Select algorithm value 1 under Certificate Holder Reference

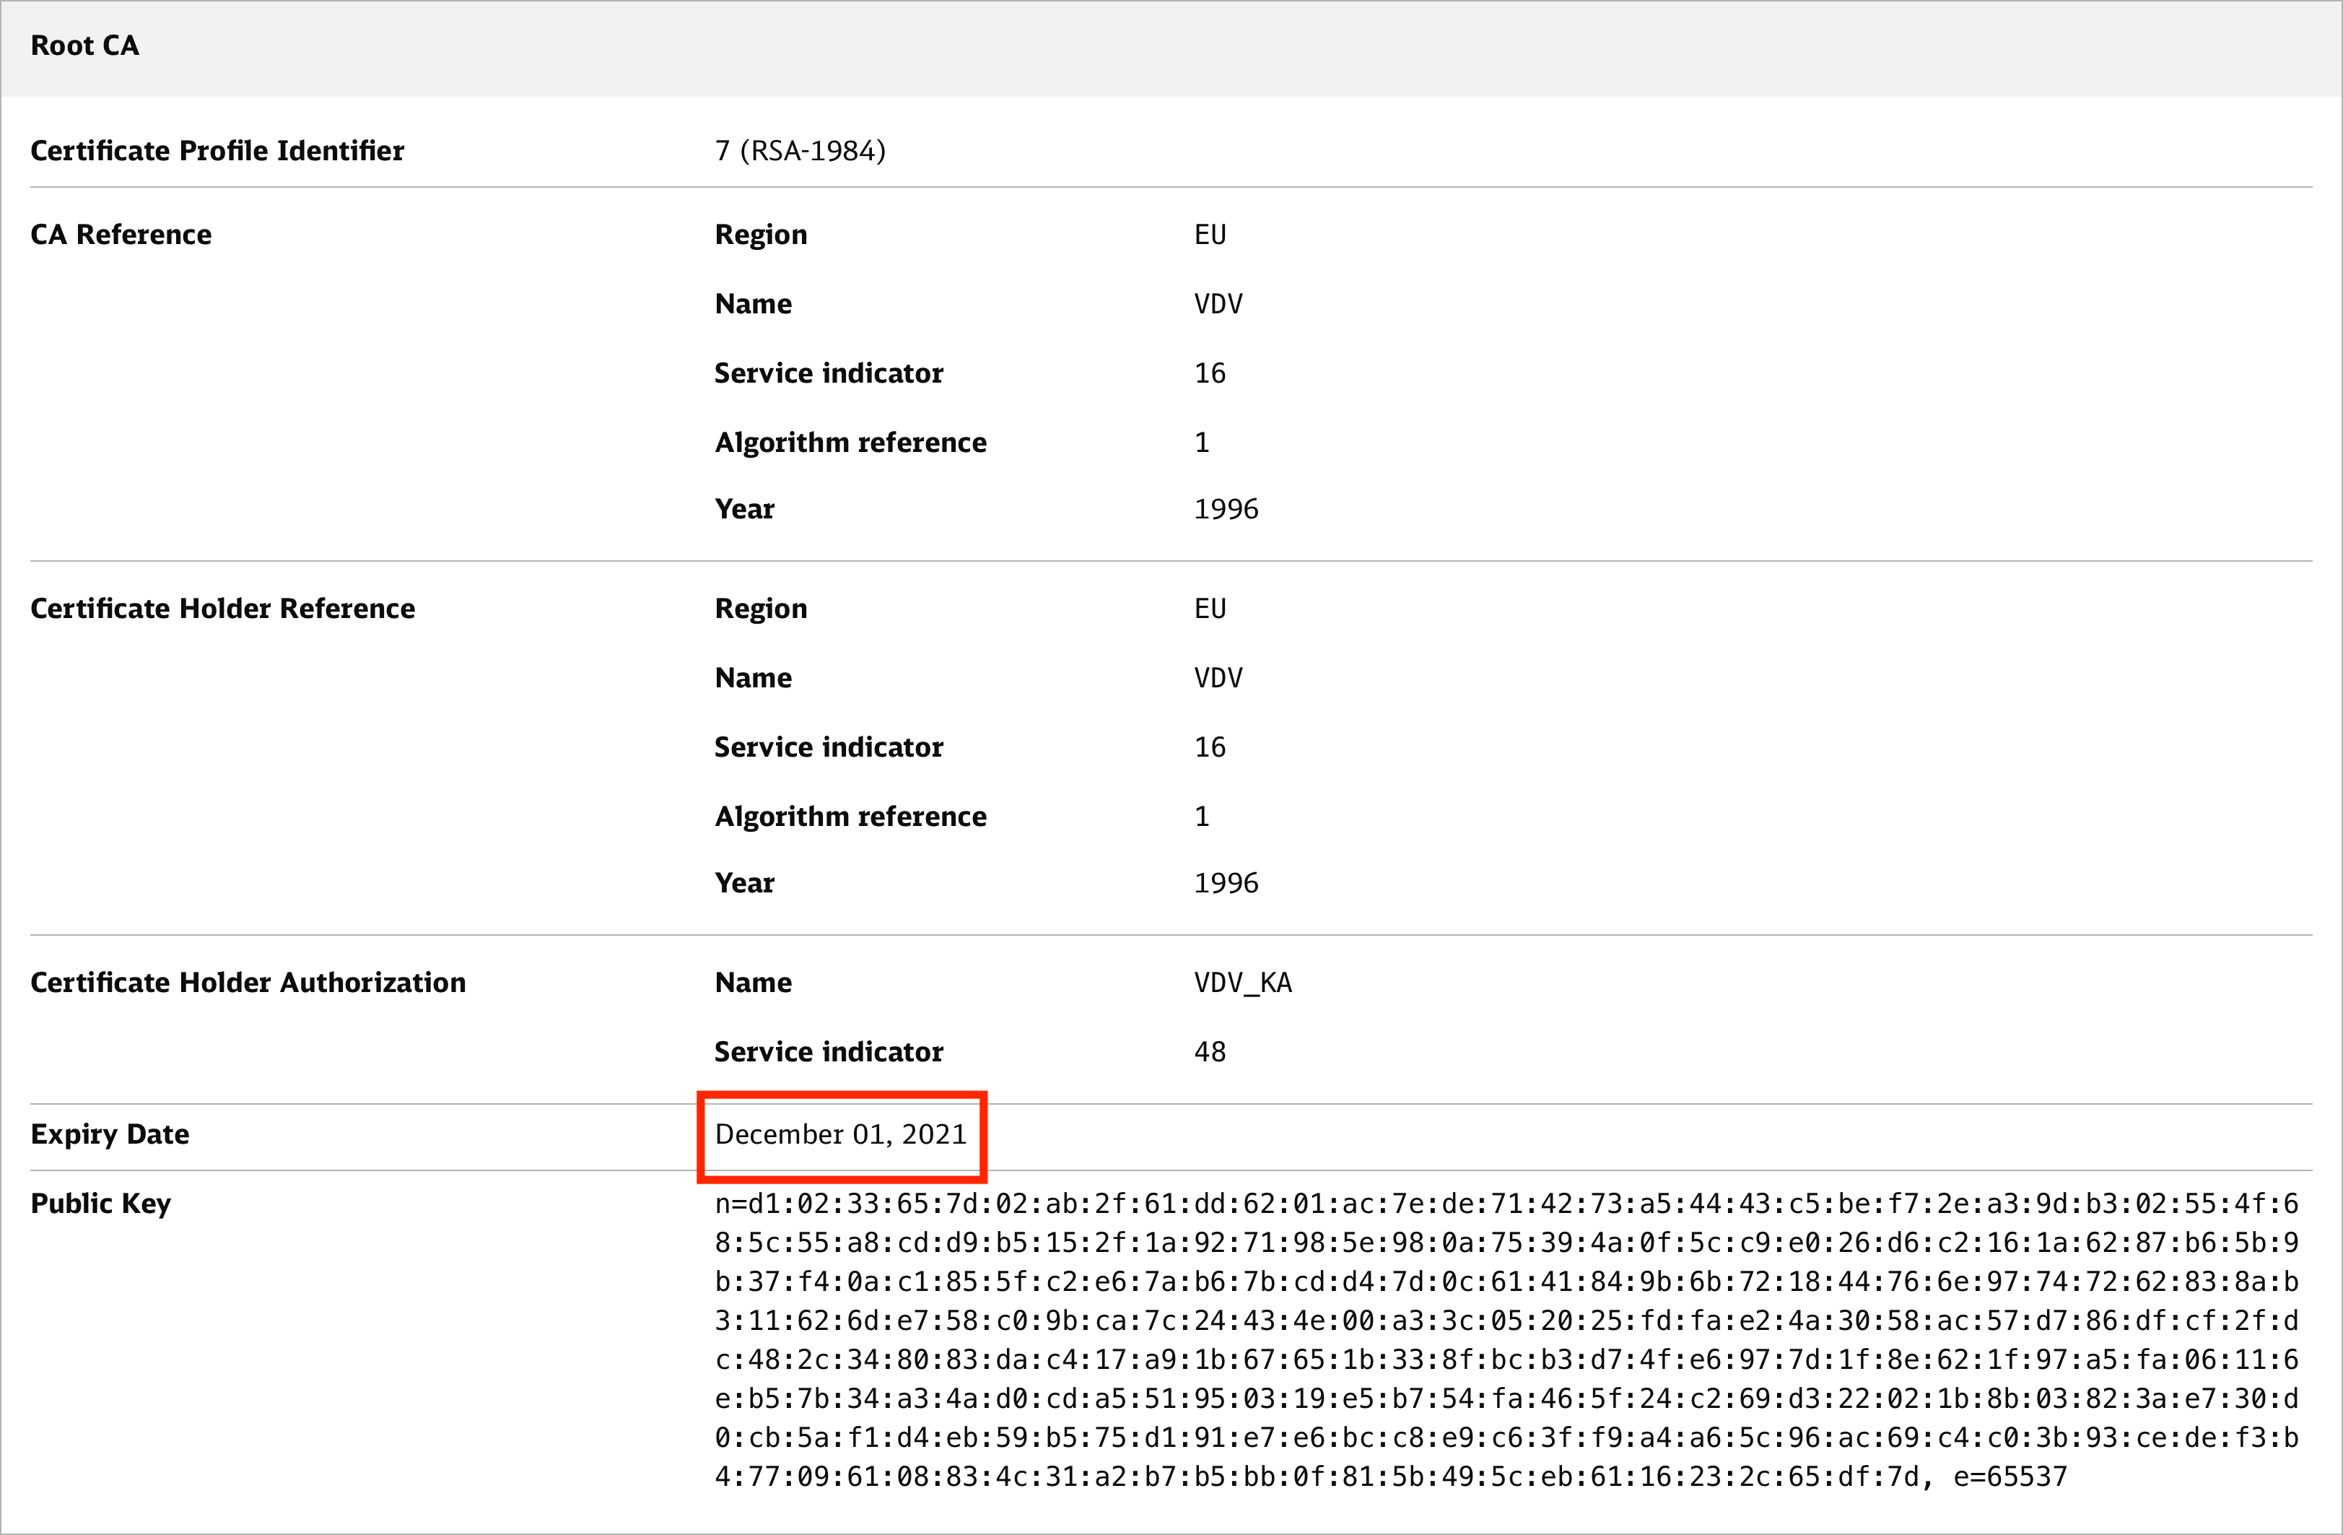point(1202,817)
